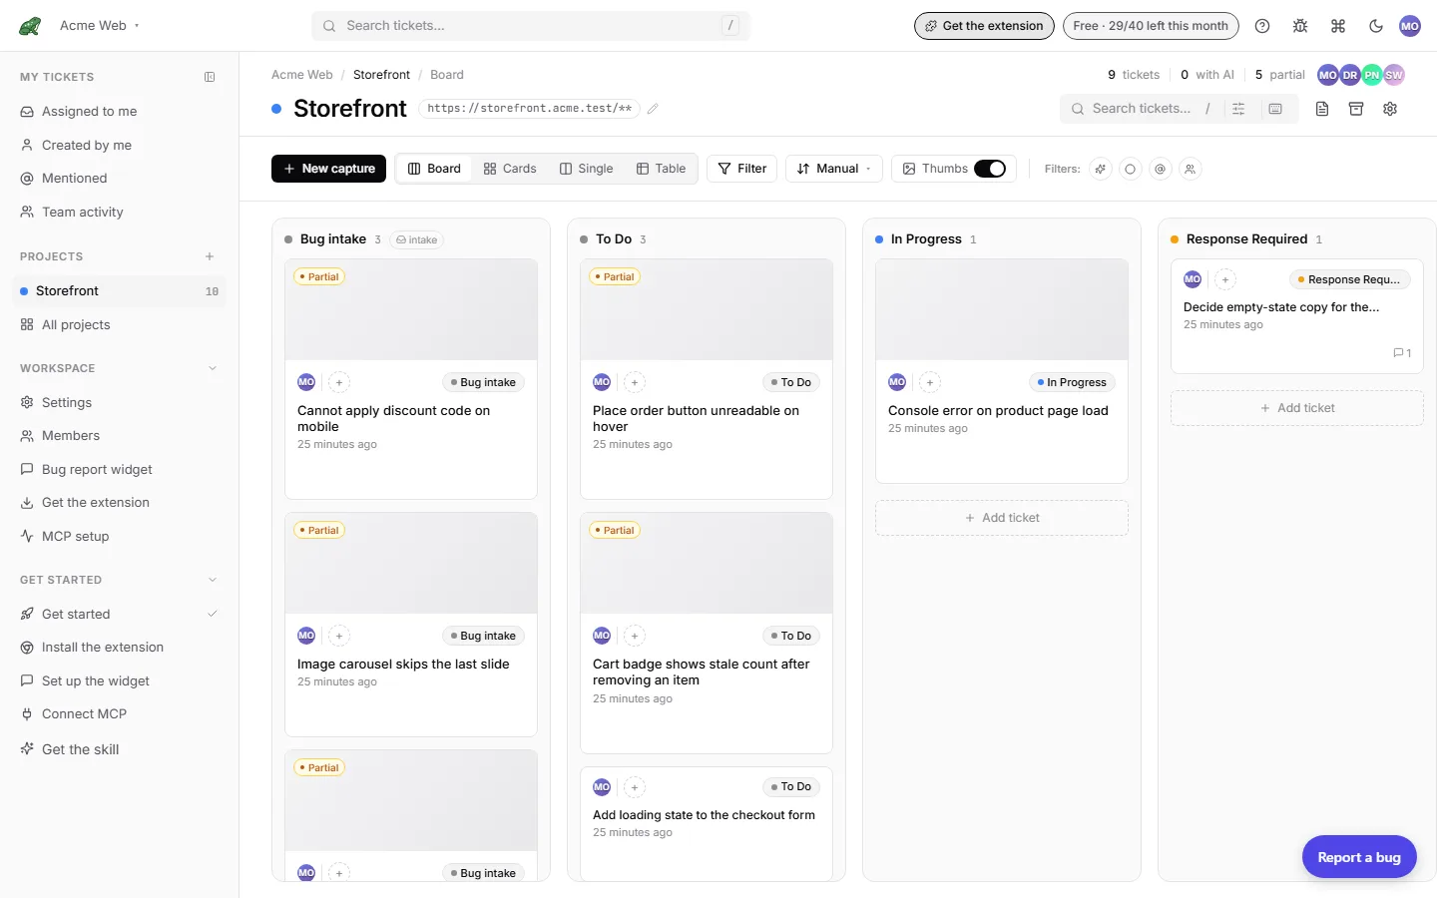Image resolution: width=1437 pixels, height=898 pixels.
Task: Toggle dark mode moon icon
Action: coord(1376,26)
